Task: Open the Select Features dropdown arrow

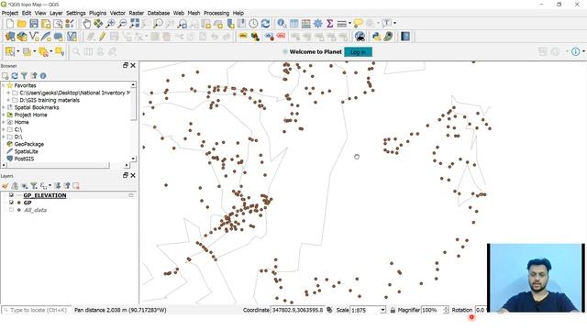Action: pyautogui.click(x=17, y=51)
